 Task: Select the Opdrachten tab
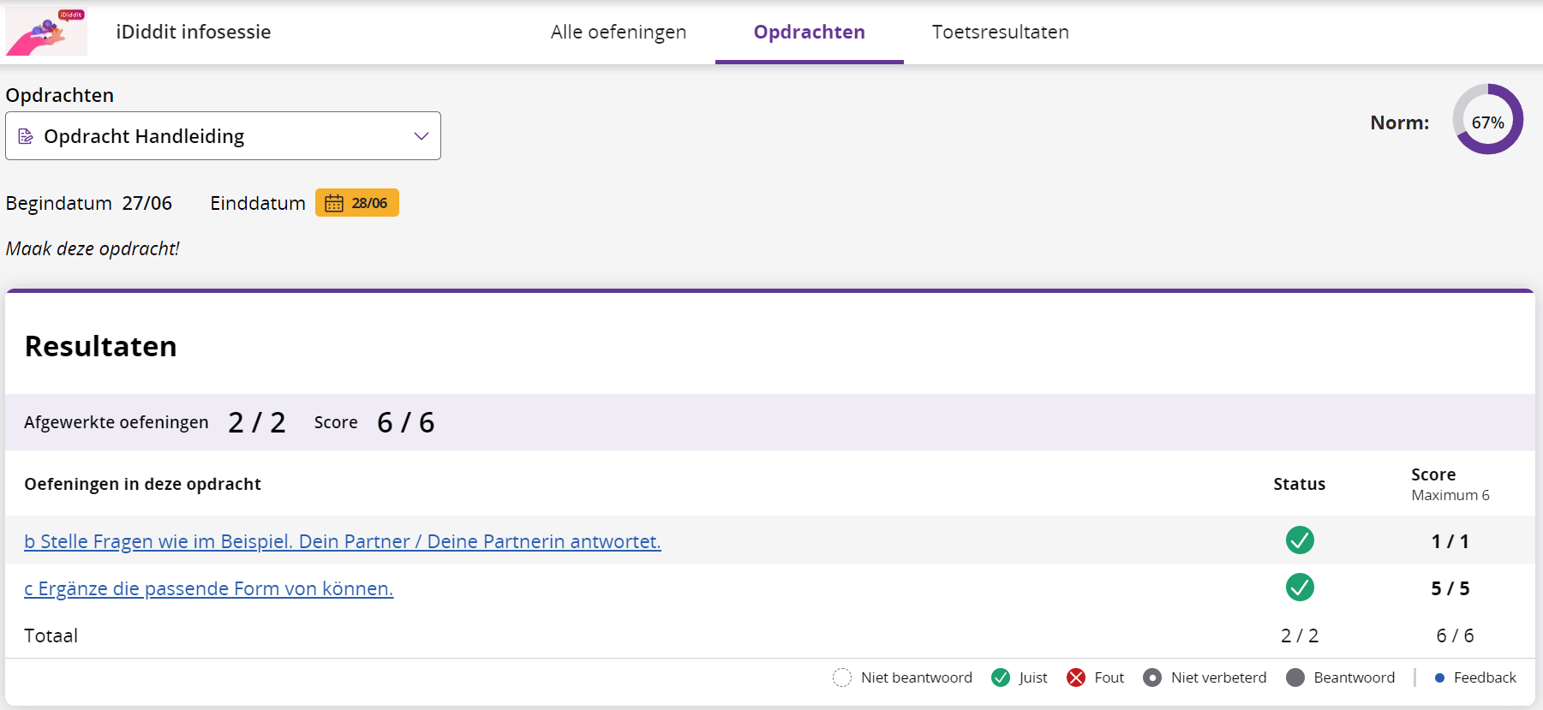tap(809, 32)
